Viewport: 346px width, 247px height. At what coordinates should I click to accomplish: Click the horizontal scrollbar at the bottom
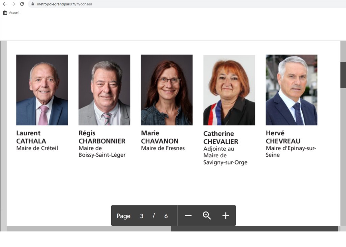pos(254,229)
